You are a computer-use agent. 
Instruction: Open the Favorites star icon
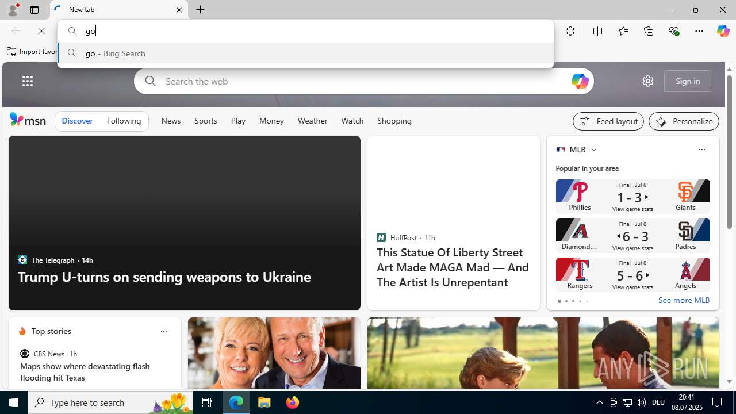pyautogui.click(x=623, y=31)
